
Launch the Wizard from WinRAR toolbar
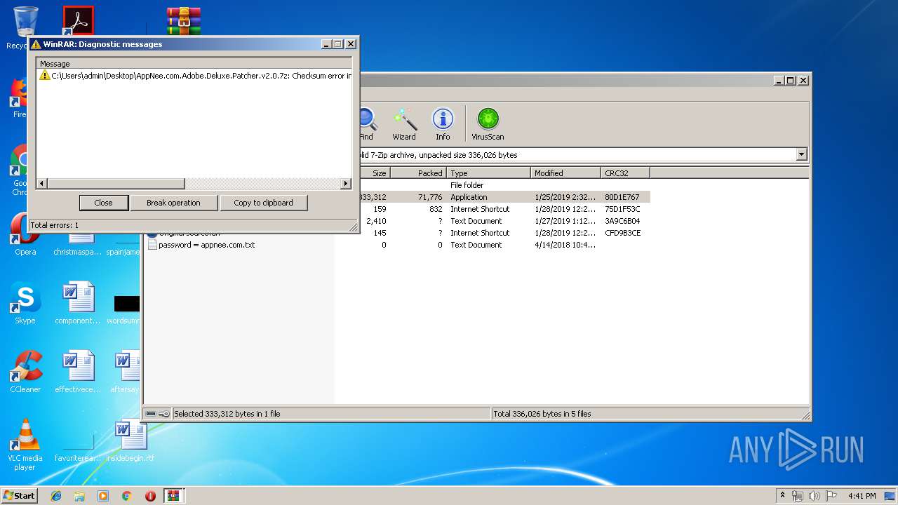404,124
